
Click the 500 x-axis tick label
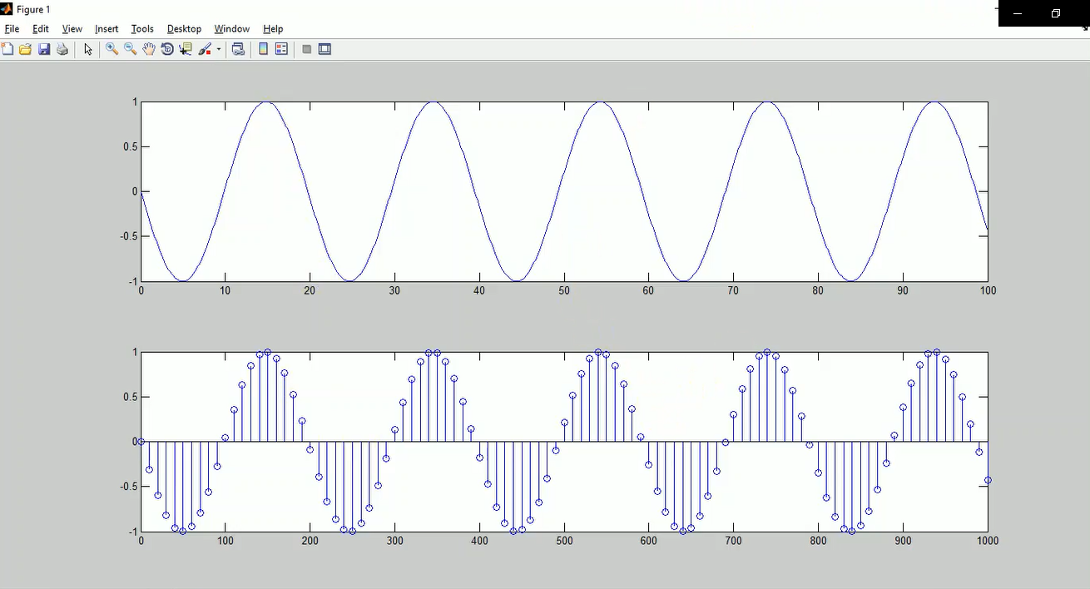point(564,541)
